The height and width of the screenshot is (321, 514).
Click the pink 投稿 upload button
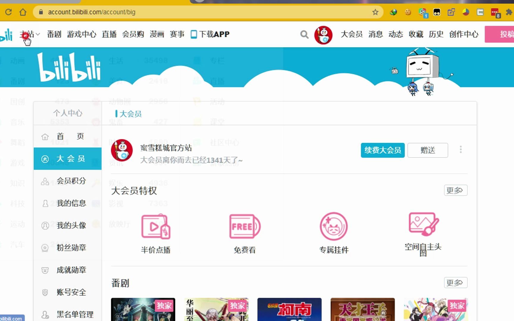(499, 34)
